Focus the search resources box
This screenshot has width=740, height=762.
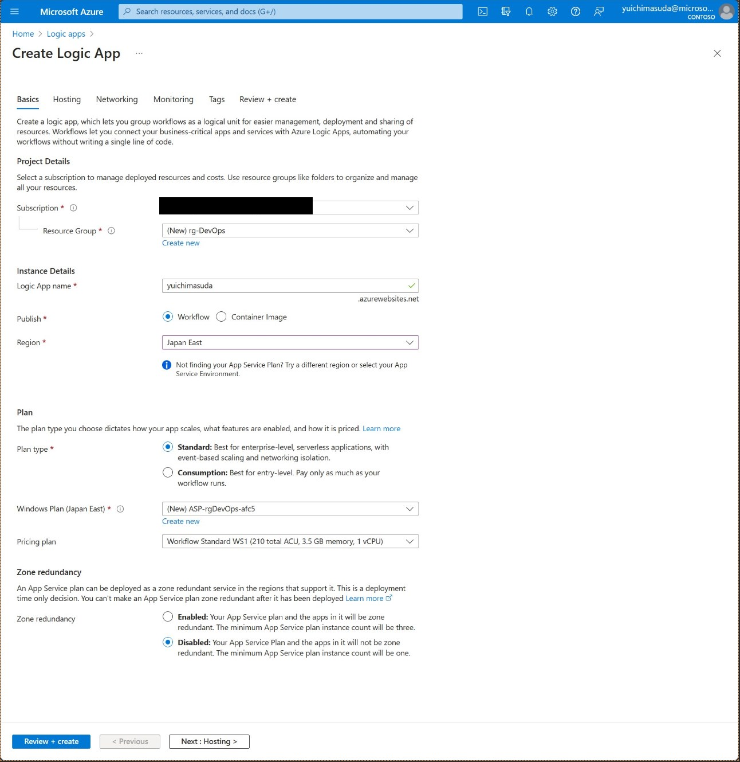(290, 11)
